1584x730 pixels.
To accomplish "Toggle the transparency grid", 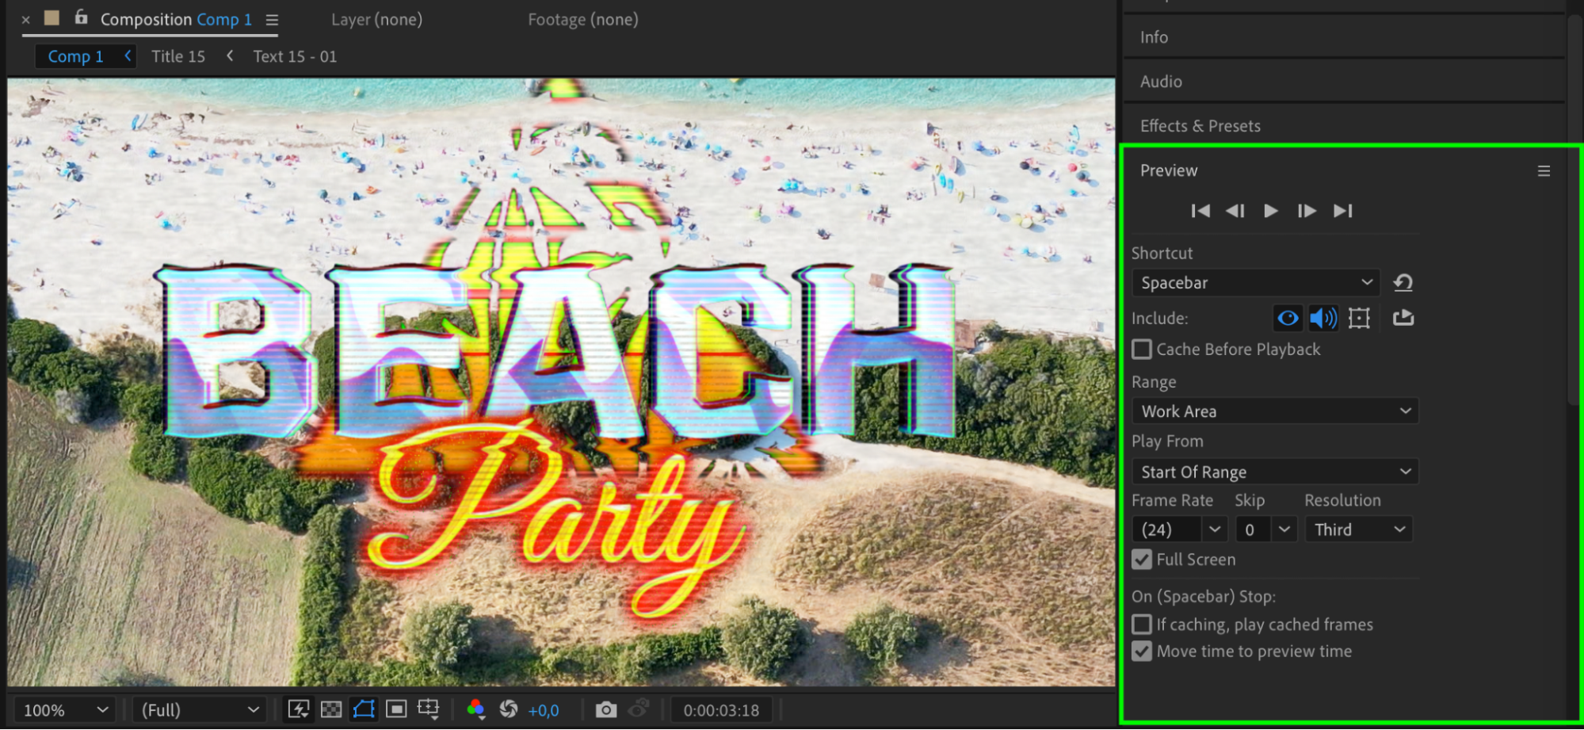I will pos(331,709).
